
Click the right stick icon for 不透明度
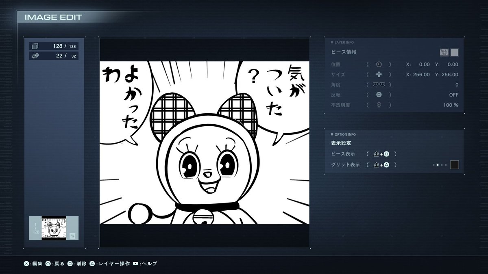coord(379,105)
